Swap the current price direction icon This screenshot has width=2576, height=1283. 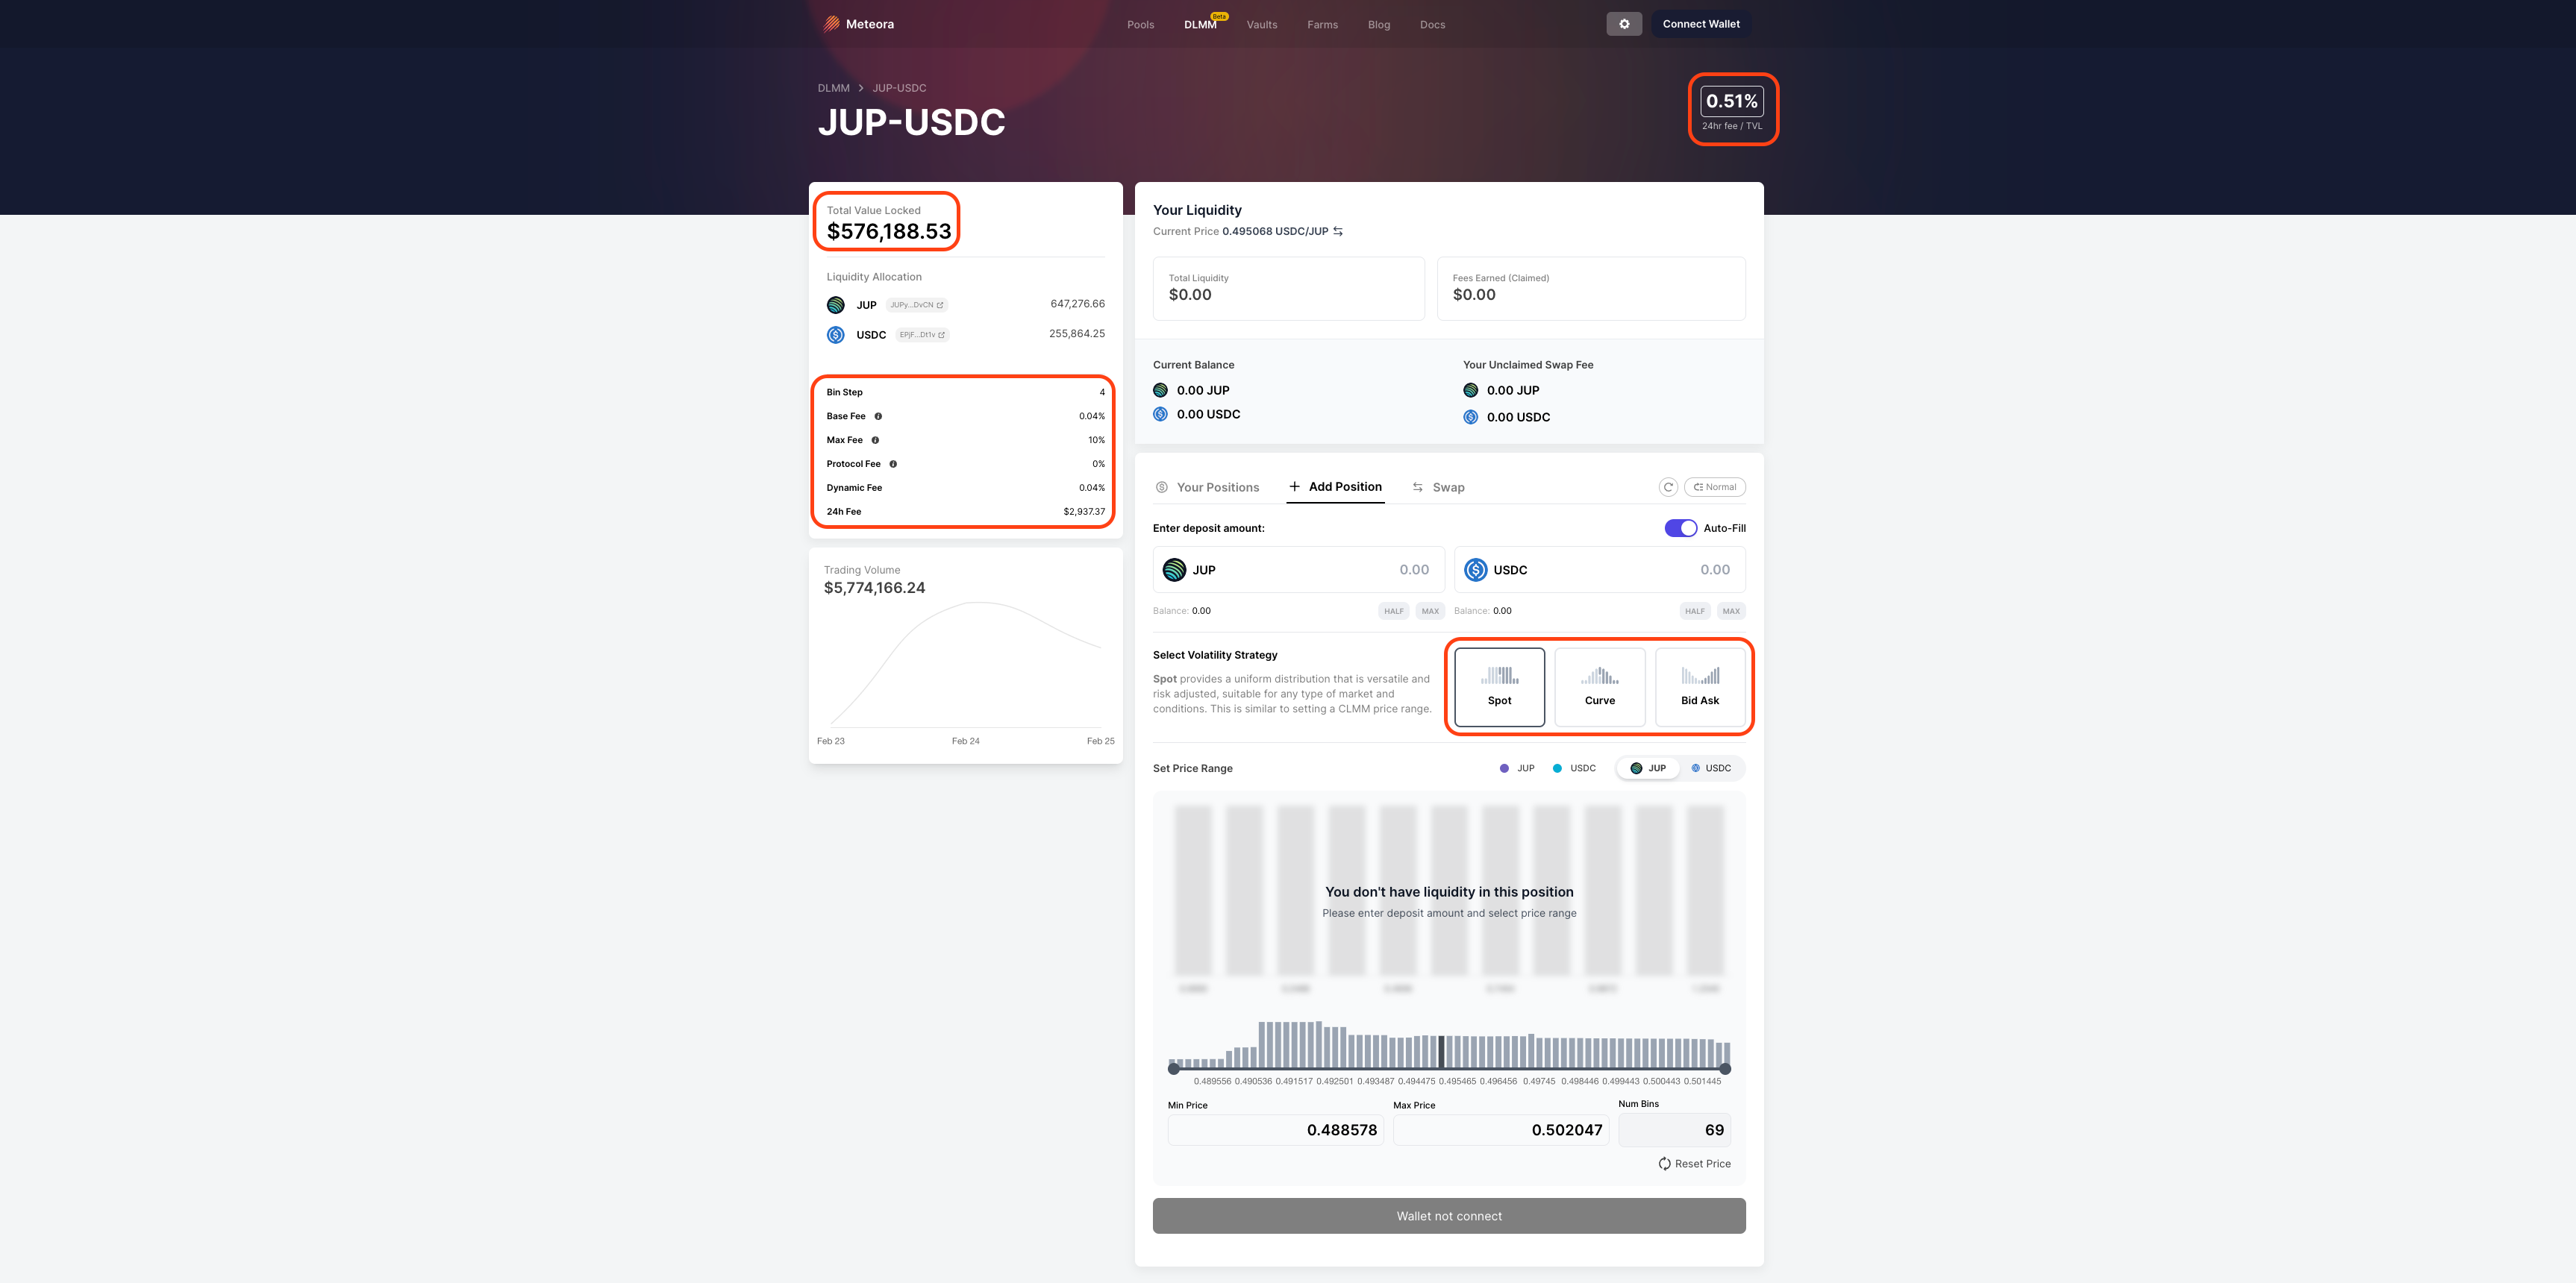1338,230
